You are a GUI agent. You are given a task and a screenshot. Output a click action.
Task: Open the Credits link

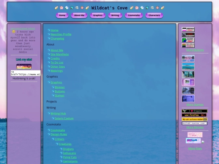coord(55,59)
